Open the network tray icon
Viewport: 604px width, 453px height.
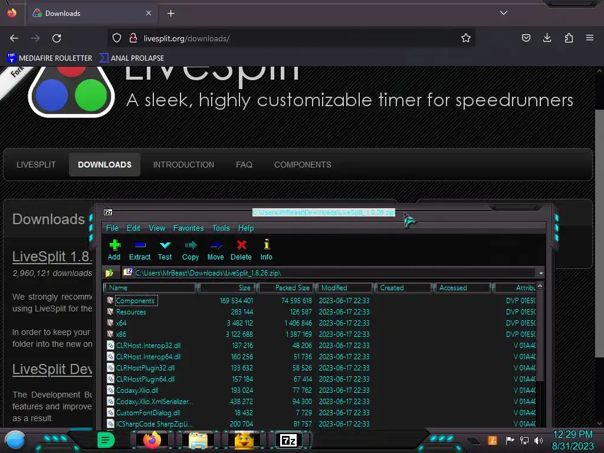[x=524, y=440]
